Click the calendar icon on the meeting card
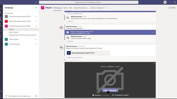Screen dimensions: 177x99 [x=67, y=32]
